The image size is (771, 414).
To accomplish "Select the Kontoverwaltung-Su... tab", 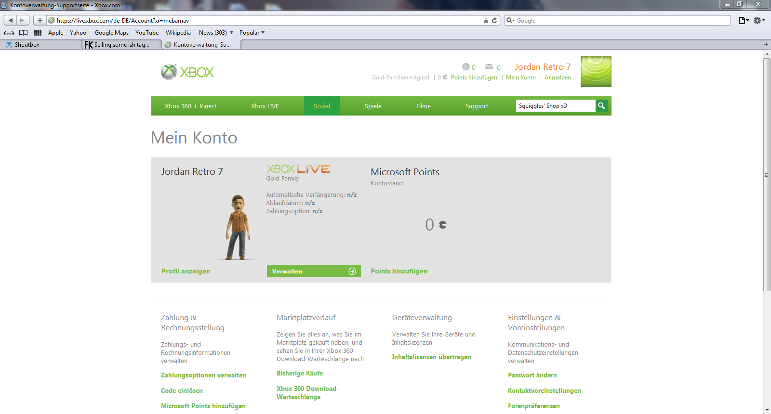I will (x=201, y=44).
